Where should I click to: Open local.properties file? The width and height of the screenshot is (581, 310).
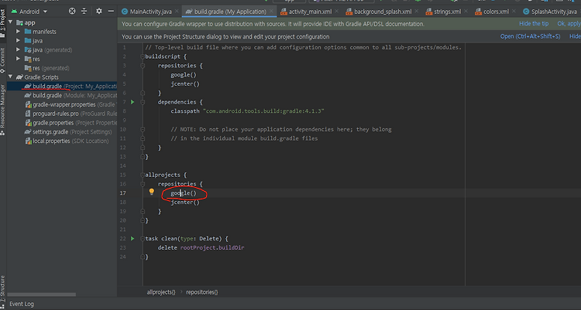point(67,141)
